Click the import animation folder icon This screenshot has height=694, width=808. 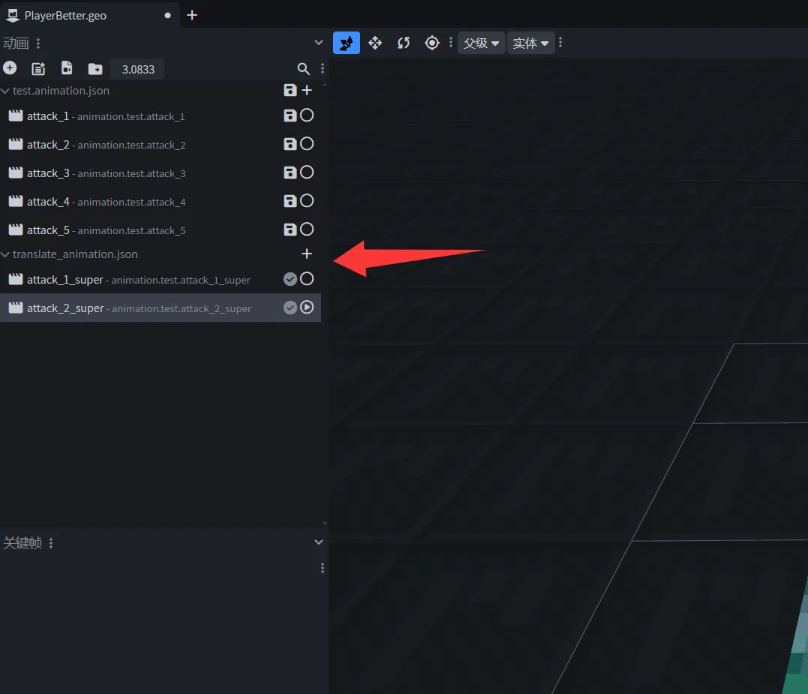pos(95,69)
